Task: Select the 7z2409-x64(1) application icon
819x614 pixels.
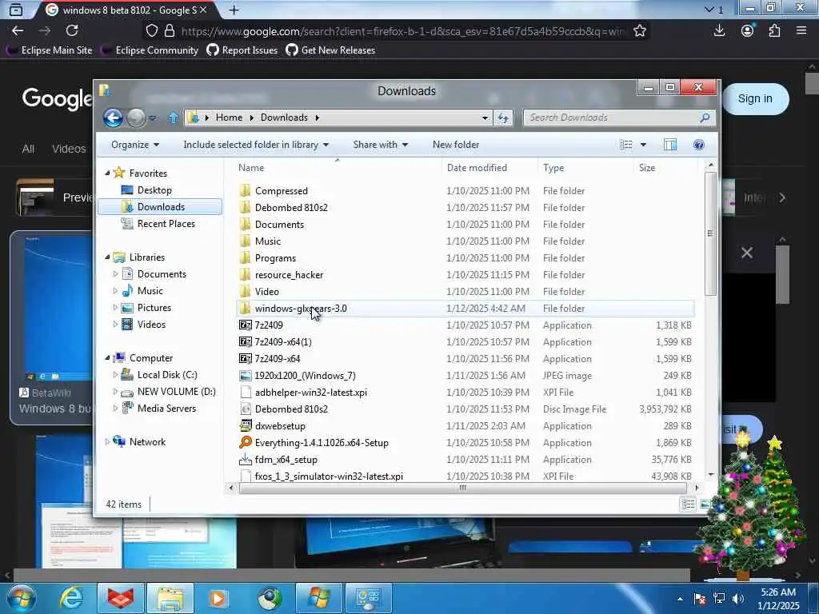Action: pos(245,342)
